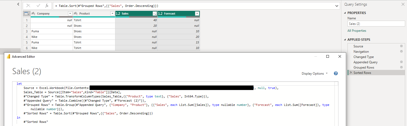
Task: Maximize the Advanced Editor window
Action: pos(328,56)
